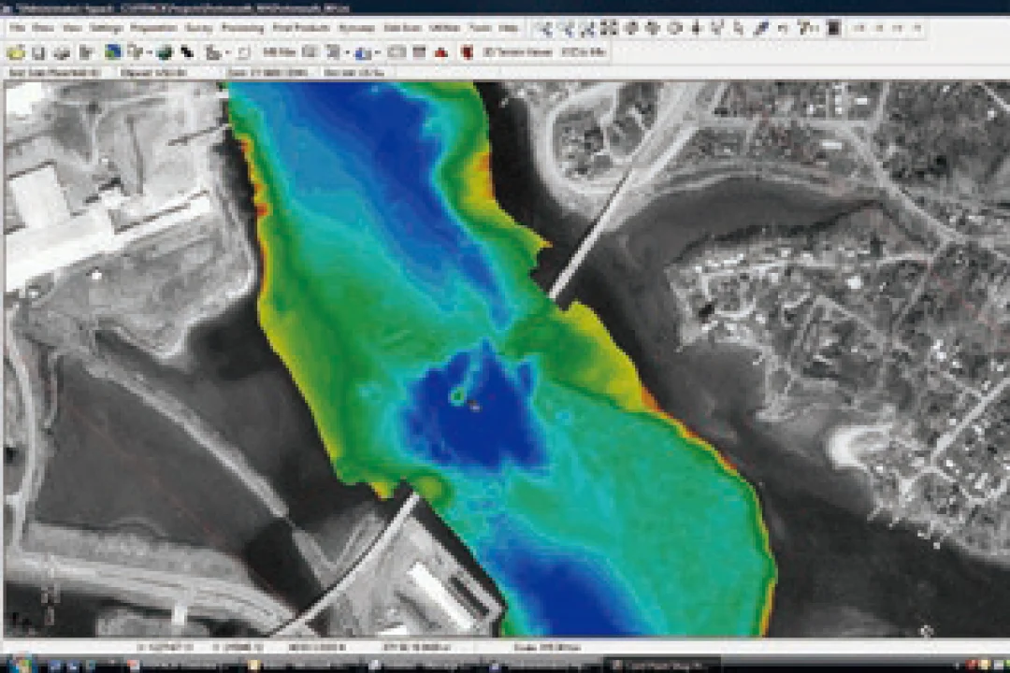Click the globe icon in the main toolbar
This screenshot has height=673, width=1010.
(165, 52)
